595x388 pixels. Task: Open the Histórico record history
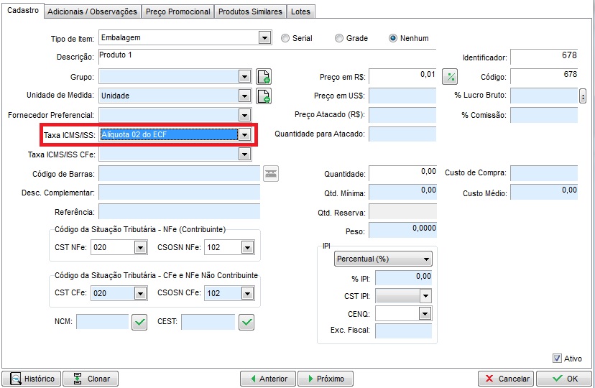point(32,379)
